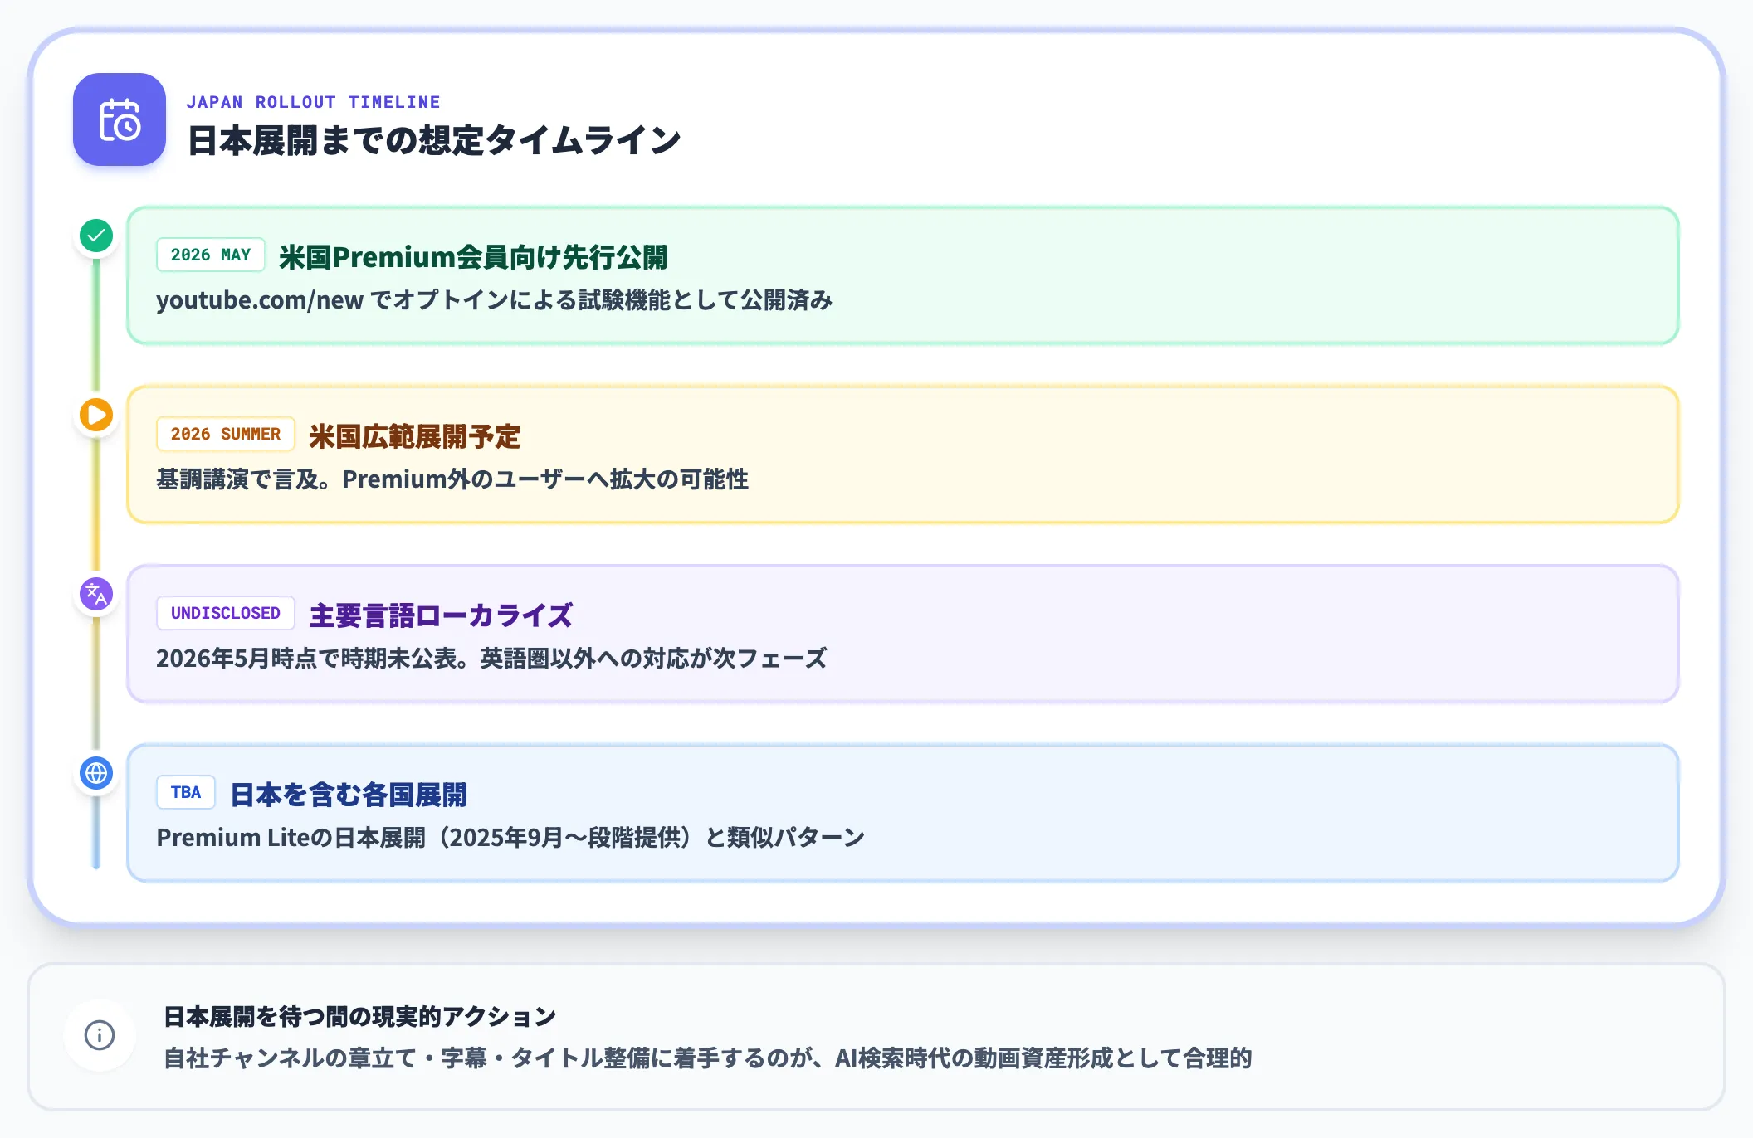The image size is (1753, 1138).
Task: Click the Premium Liteの日本展開 description
Action: (510, 838)
